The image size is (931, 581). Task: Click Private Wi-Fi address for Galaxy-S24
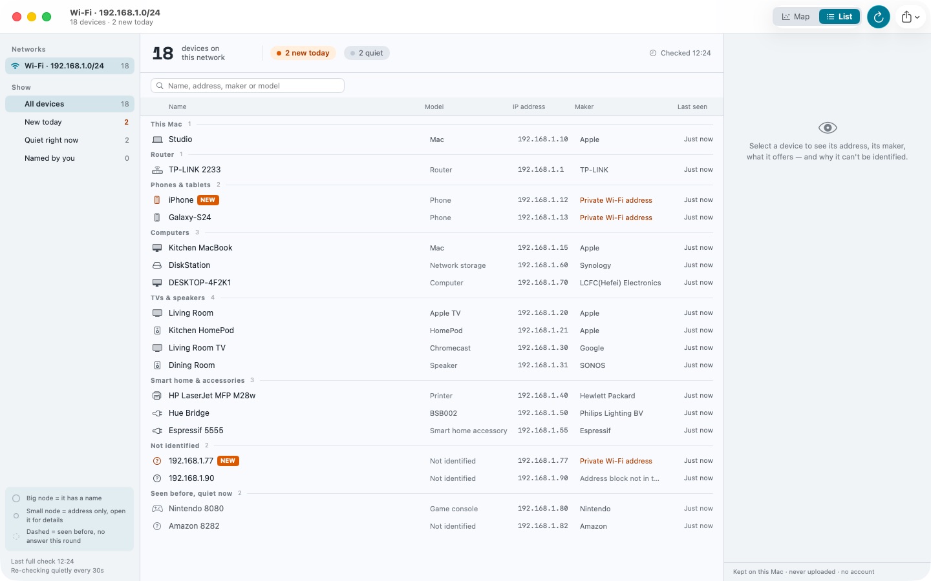point(616,218)
